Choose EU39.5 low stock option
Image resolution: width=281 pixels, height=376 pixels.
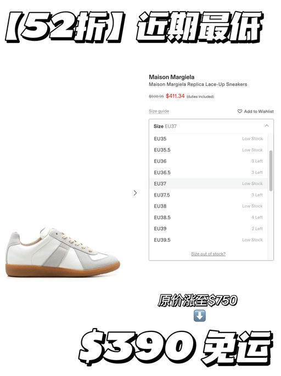click(209, 240)
